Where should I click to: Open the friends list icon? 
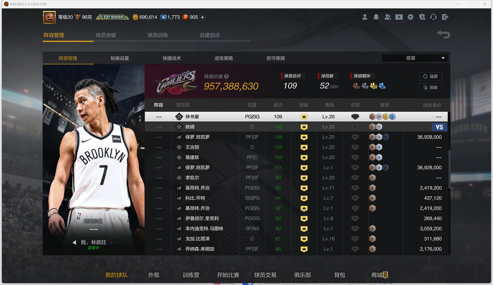[x=388, y=17]
